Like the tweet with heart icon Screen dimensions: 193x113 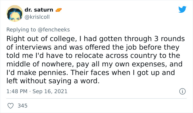[10, 106]
